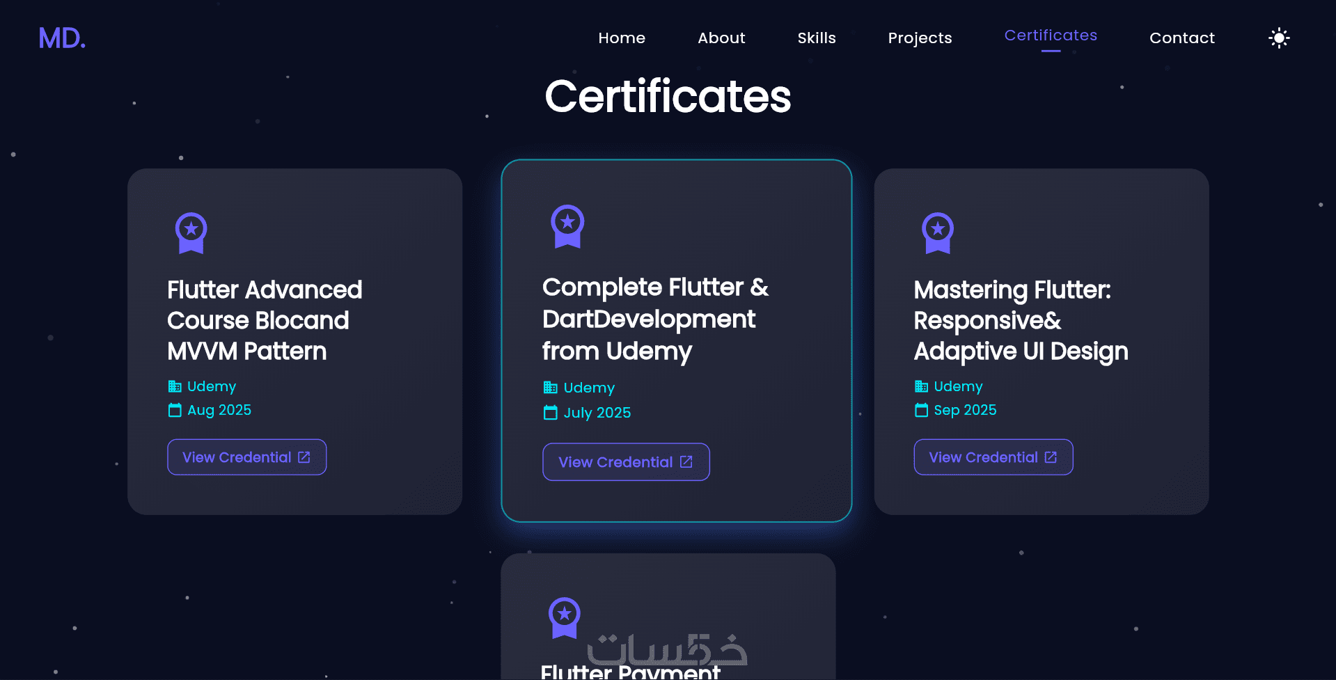The image size is (1336, 680).
Task: Click the Complete Flutter & DartDevelopment card title
Action: pos(654,319)
